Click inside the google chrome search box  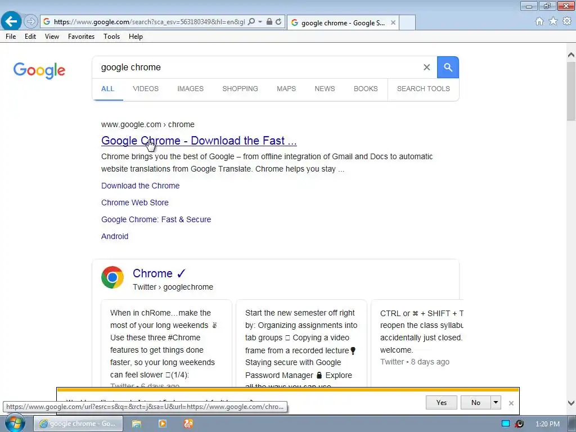[257, 67]
